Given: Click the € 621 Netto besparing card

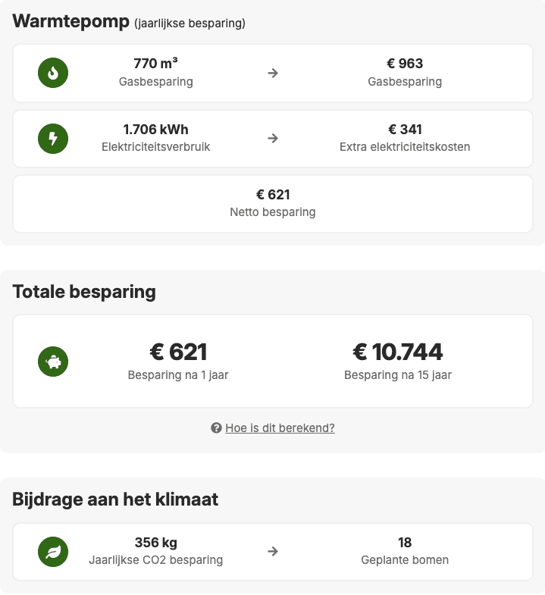Looking at the screenshot, I should (x=273, y=203).
